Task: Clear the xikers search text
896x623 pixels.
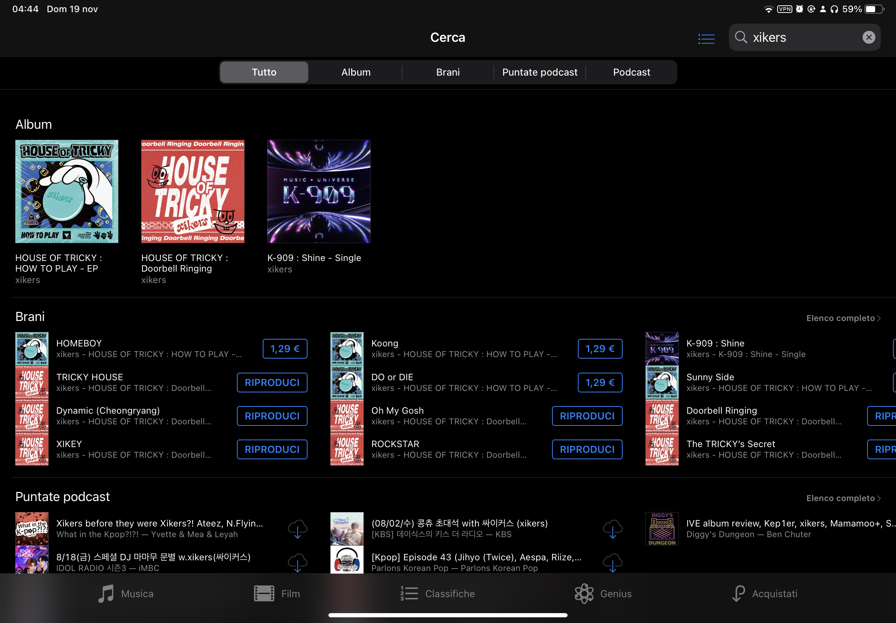Action: [868, 38]
